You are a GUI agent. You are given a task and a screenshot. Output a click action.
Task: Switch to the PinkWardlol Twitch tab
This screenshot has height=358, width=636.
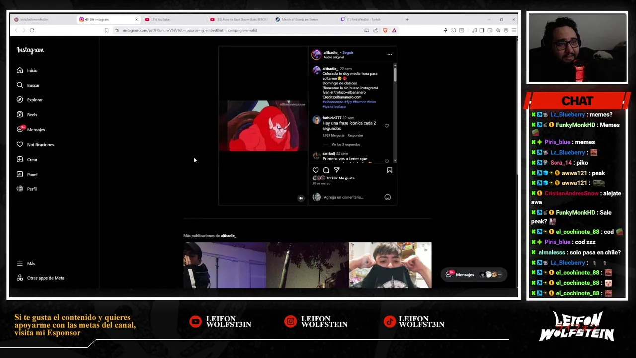click(370, 19)
